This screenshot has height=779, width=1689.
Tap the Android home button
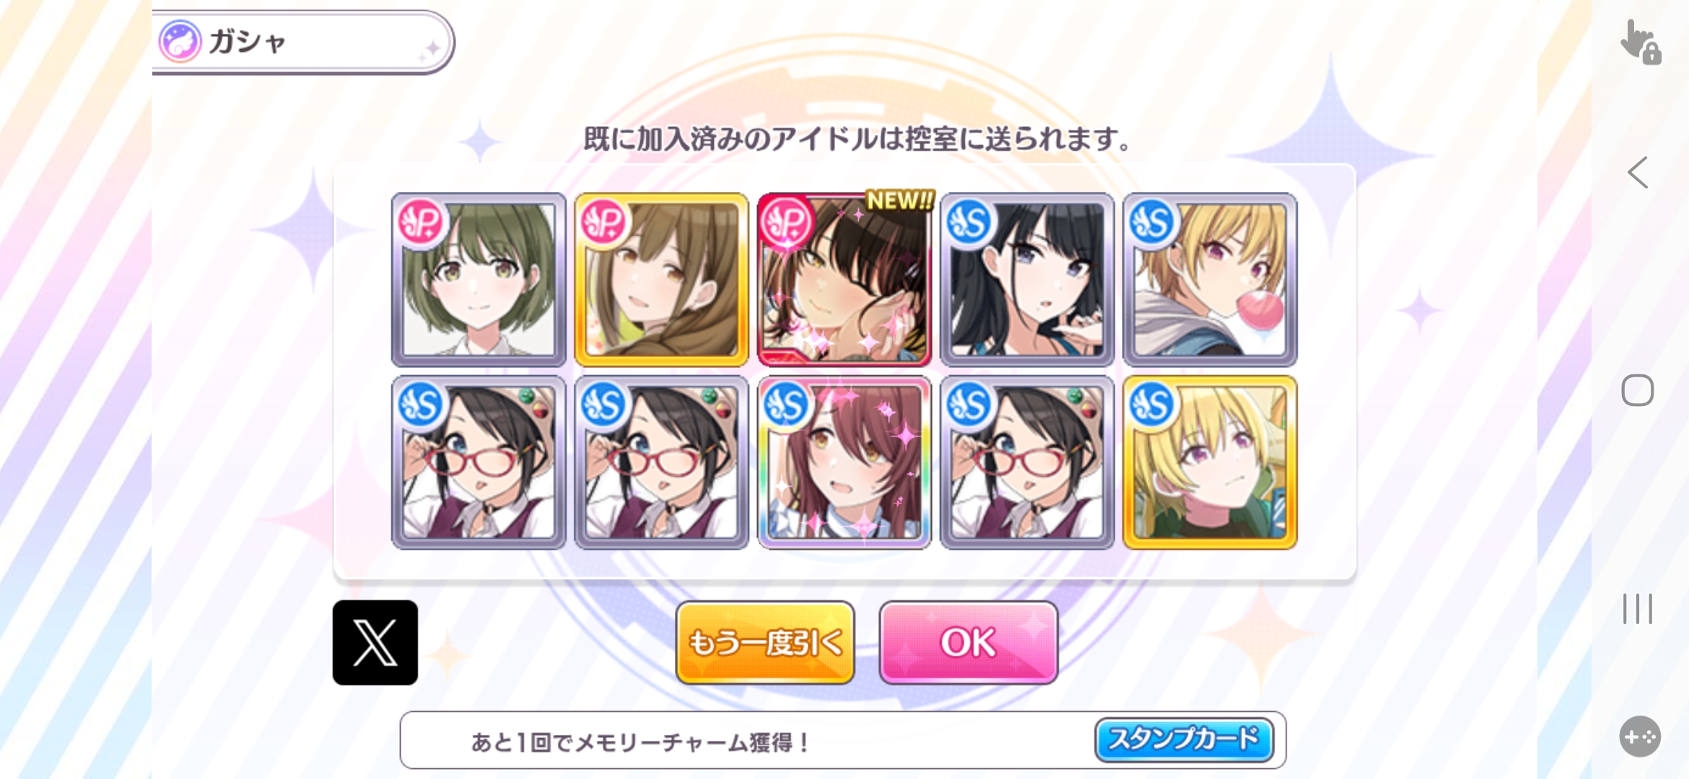[x=1638, y=390]
